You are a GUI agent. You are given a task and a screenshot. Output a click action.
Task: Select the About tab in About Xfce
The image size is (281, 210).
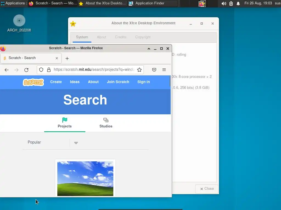pos(102,37)
